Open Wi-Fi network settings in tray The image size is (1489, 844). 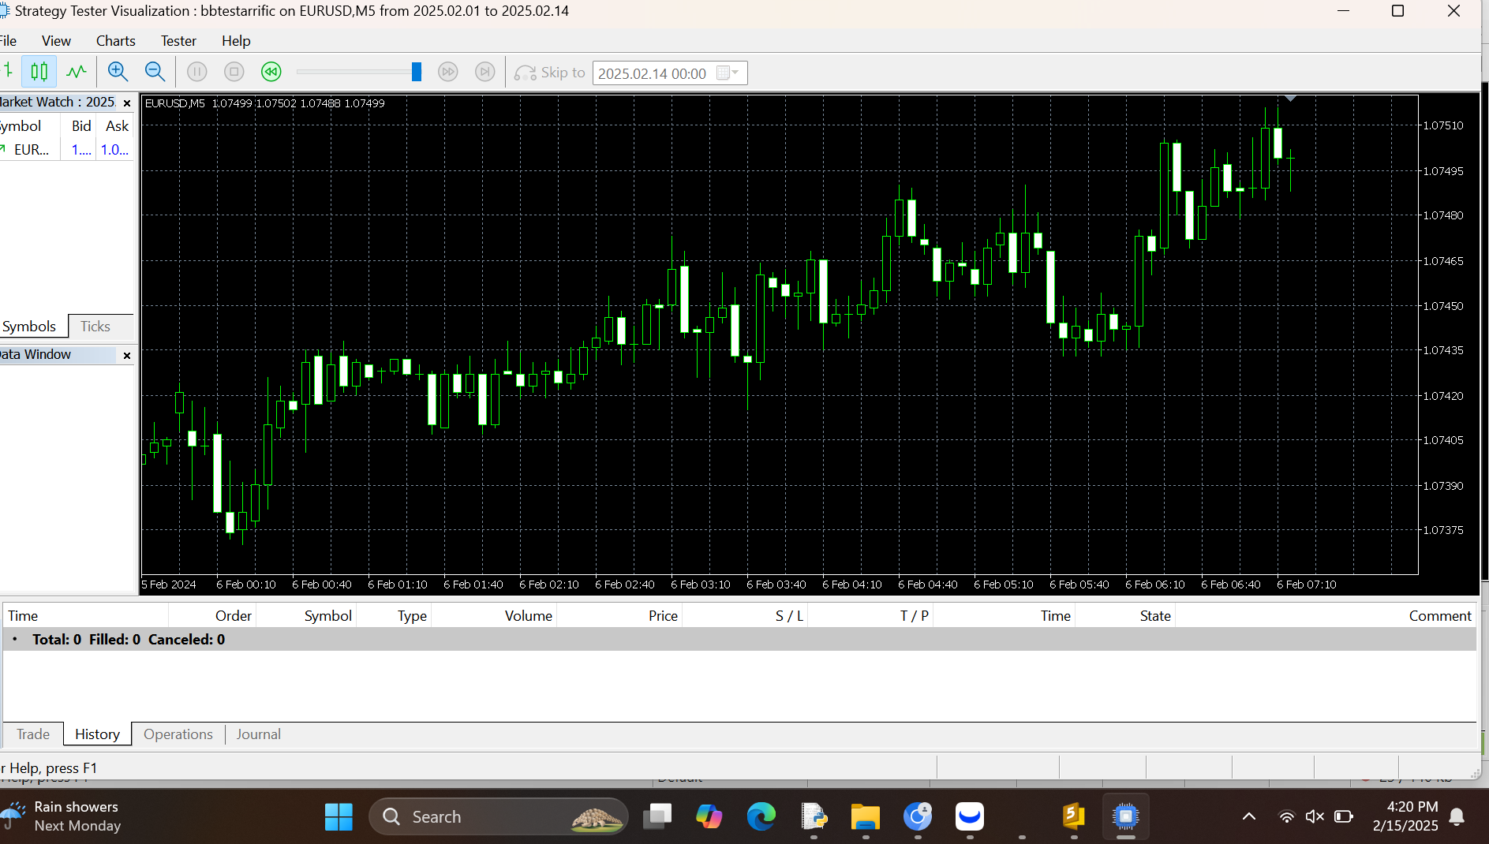pyautogui.click(x=1287, y=817)
